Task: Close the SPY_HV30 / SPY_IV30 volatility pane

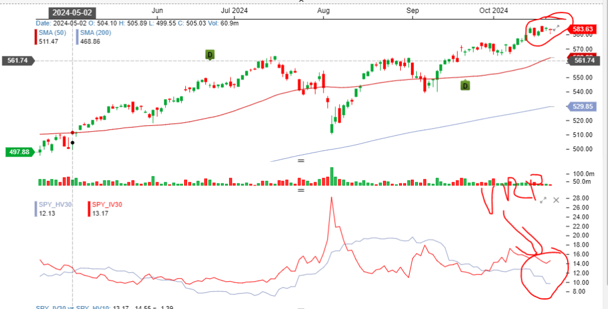Action: point(556,200)
